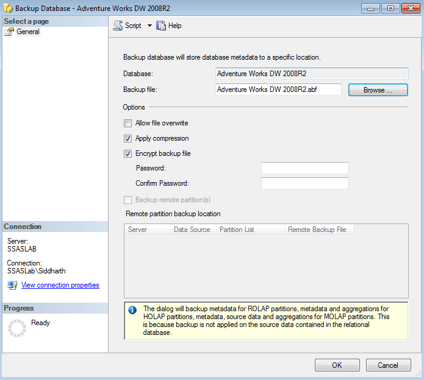Focus the Confirm Password input field
This screenshot has height=380, width=424.
point(305,183)
